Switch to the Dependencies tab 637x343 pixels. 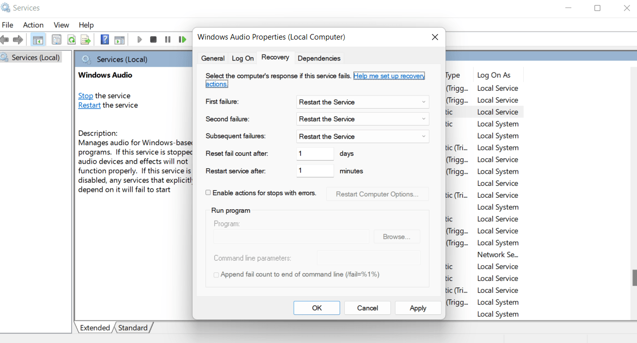click(x=319, y=58)
